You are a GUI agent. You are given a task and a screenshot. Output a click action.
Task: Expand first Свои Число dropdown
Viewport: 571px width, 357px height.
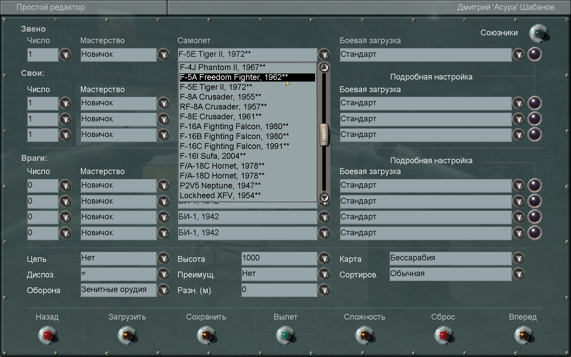[65, 103]
